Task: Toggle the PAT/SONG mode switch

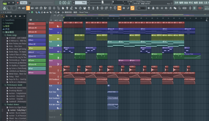Action: [5, 3]
